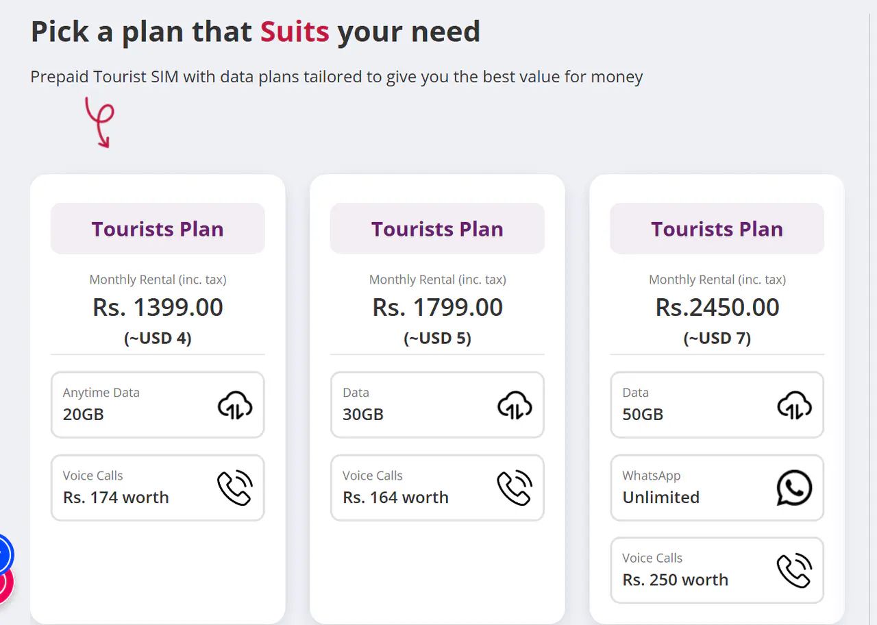Click the red curly arrow decoration
This screenshot has width=877, height=625.
pos(99,122)
